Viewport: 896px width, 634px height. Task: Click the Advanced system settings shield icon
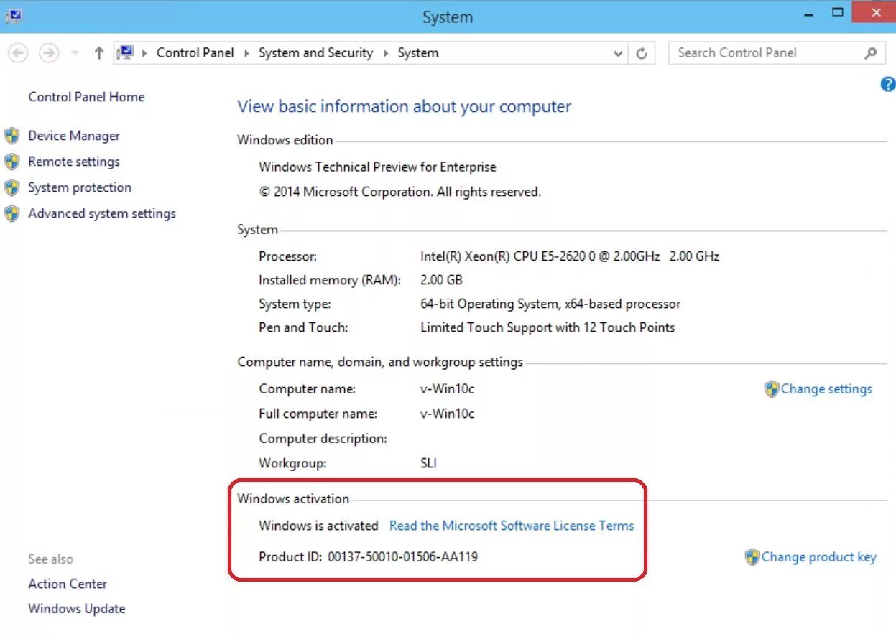pos(12,213)
